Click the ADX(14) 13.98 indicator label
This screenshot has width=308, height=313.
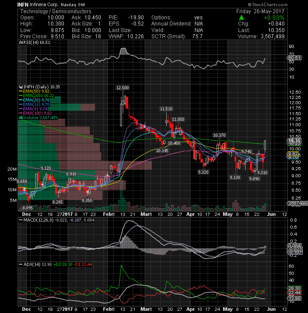point(37,265)
